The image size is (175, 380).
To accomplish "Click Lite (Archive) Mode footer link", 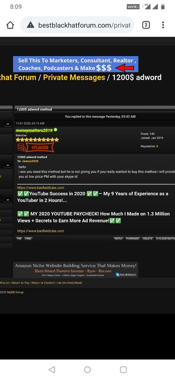I will [69, 283].
